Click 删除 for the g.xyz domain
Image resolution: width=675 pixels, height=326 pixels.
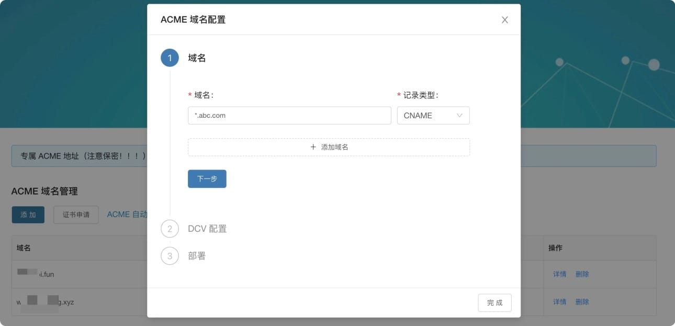pyautogui.click(x=582, y=302)
